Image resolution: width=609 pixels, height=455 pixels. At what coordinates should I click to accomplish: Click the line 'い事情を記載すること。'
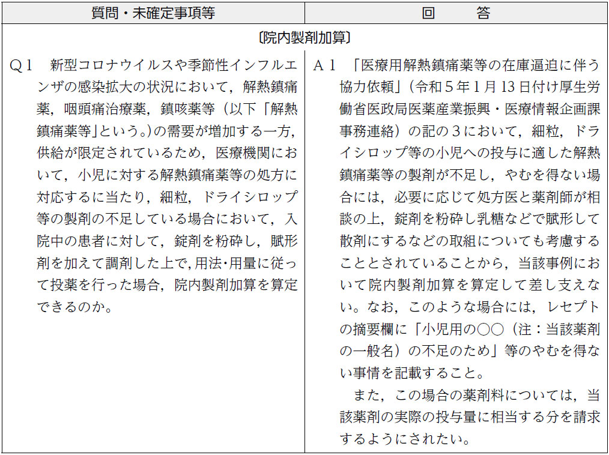click(x=413, y=373)
